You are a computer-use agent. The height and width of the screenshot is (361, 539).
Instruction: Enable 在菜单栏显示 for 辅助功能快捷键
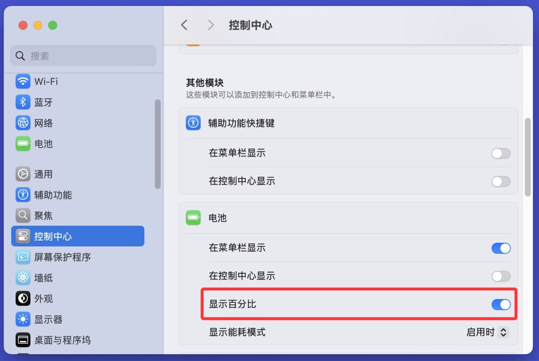coord(501,153)
